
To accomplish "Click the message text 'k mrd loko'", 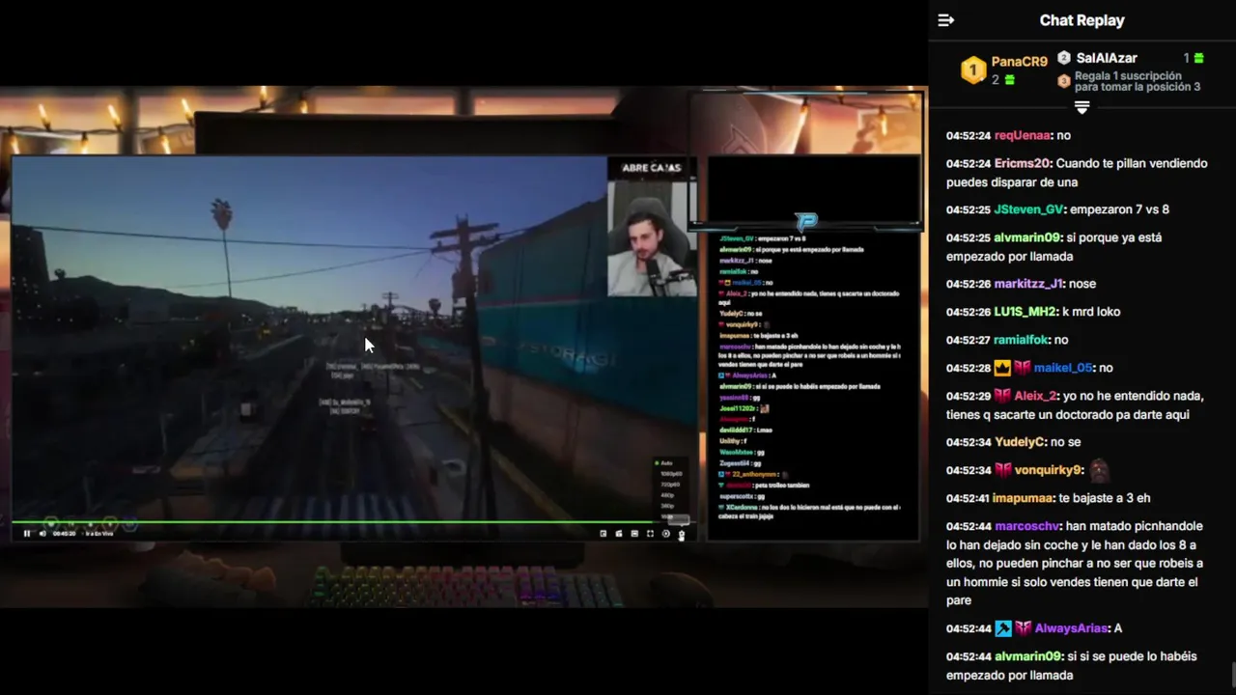I will point(1091,312).
